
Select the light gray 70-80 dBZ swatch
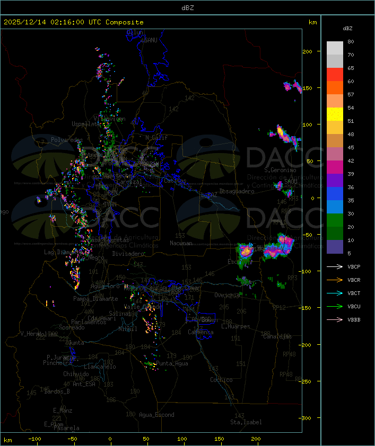click(x=335, y=48)
